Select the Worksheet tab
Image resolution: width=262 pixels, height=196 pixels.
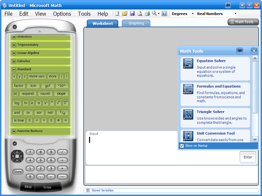103,24
